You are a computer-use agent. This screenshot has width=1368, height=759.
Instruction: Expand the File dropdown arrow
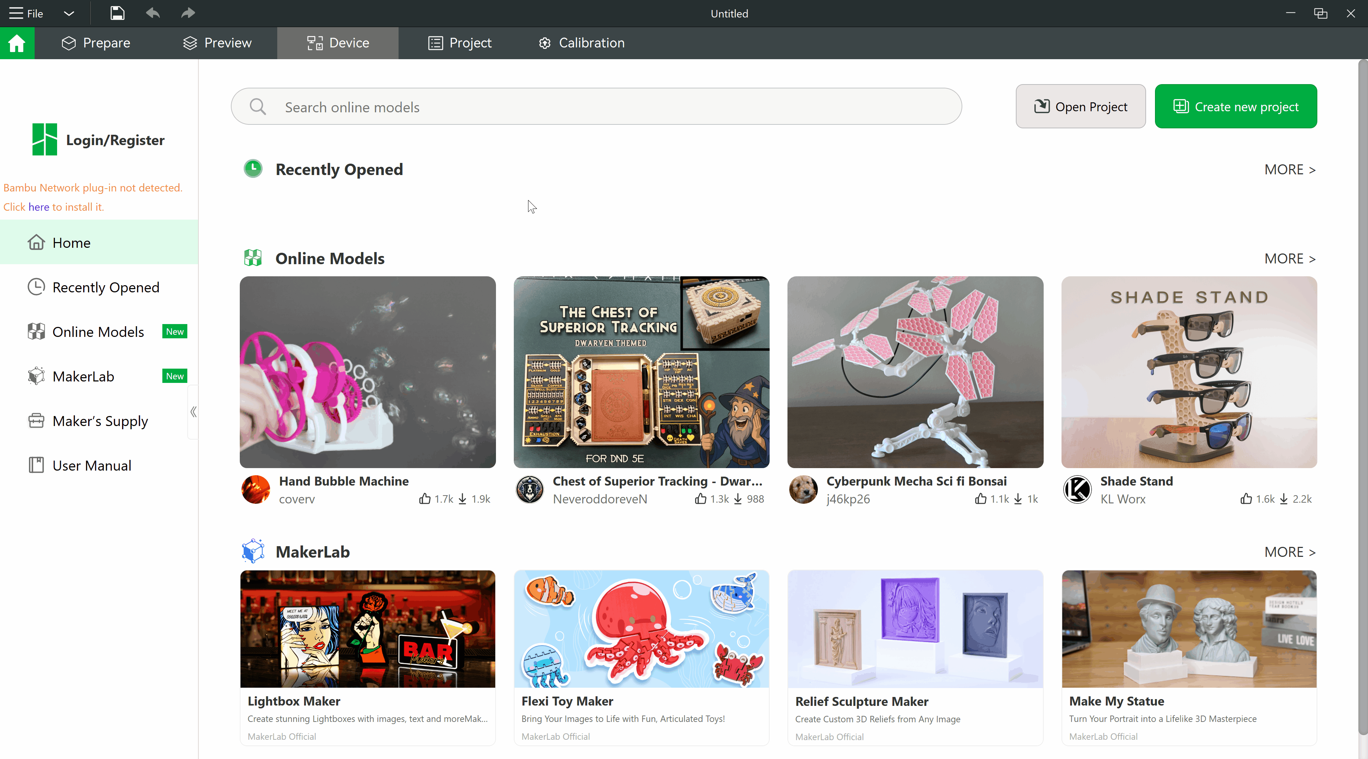coord(69,13)
